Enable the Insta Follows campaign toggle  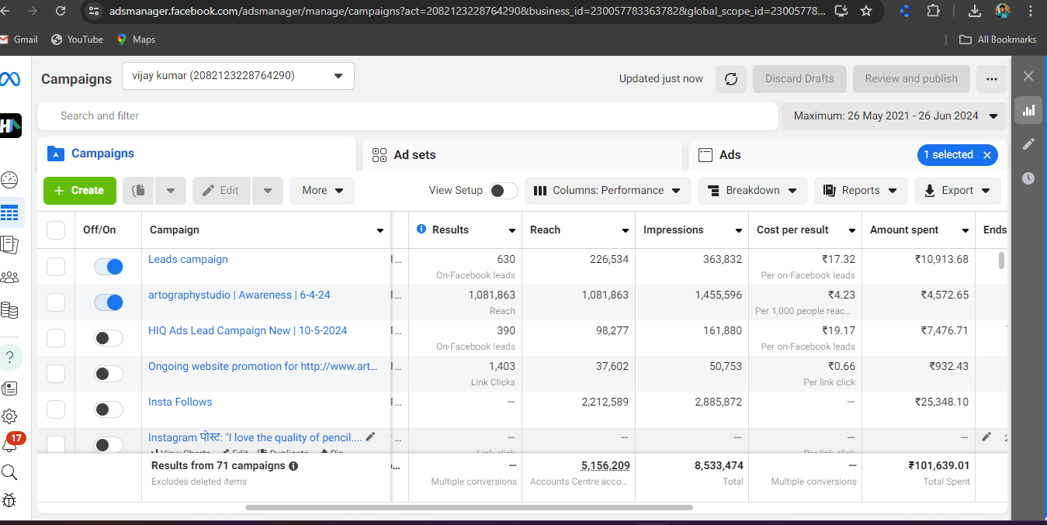pyautogui.click(x=109, y=409)
